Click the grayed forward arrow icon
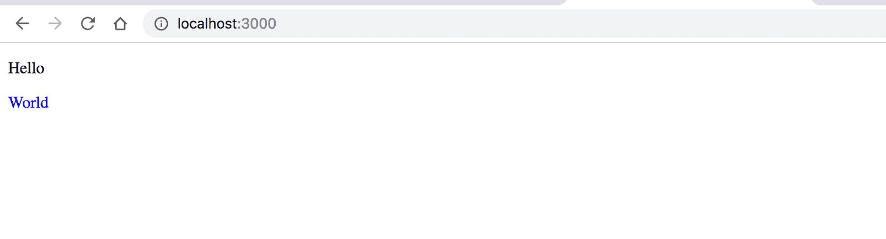The image size is (886, 239). 55,23
